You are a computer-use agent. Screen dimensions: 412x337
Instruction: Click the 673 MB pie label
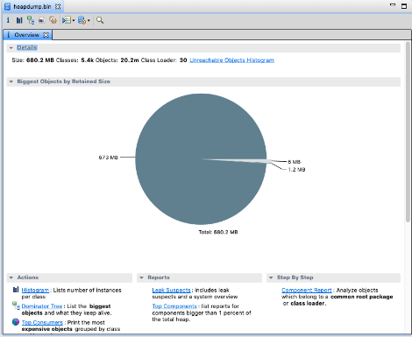click(108, 158)
